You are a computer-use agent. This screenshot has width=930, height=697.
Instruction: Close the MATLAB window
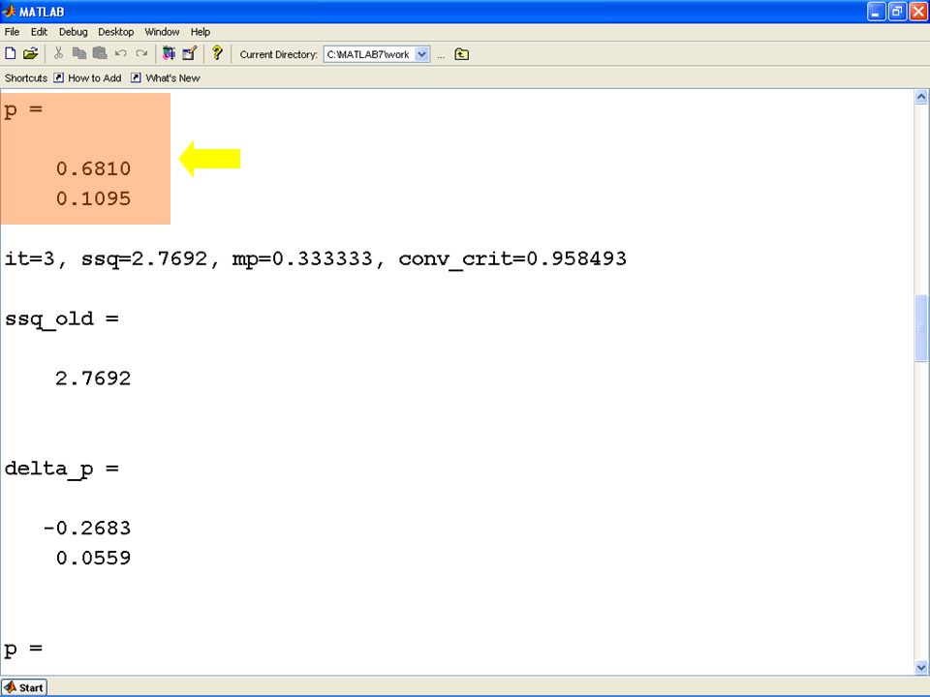point(918,12)
